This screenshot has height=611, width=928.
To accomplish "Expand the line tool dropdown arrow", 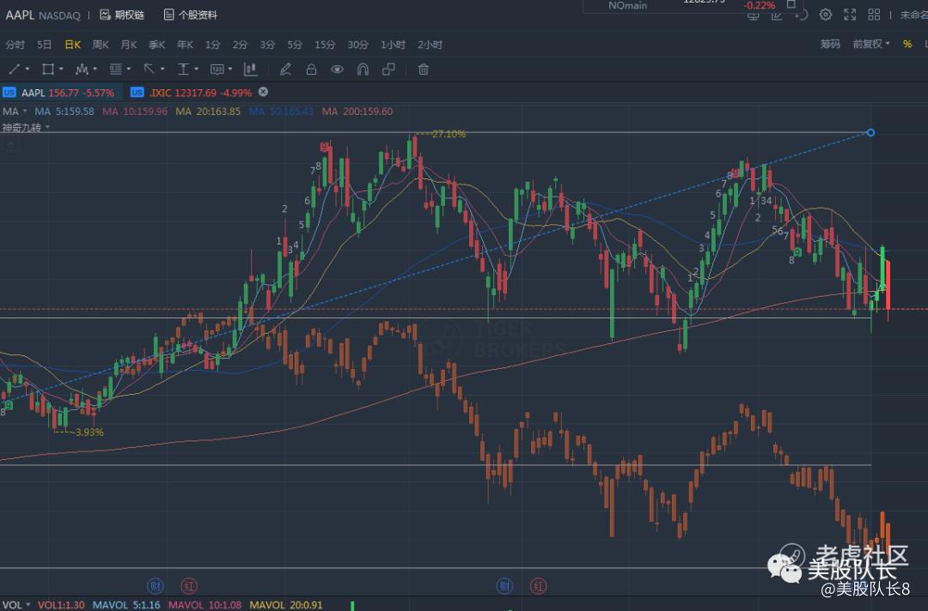I will pos(27,70).
